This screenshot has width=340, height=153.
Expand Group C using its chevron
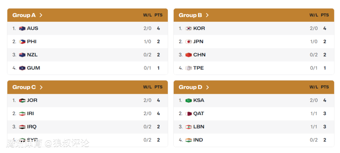[x=41, y=87]
